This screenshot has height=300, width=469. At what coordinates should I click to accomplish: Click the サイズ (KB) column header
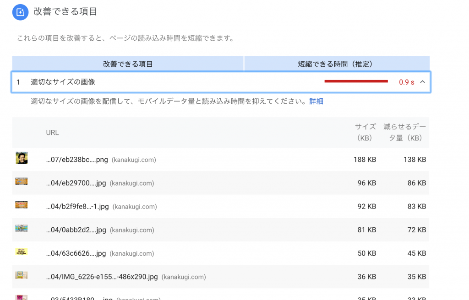(365, 132)
